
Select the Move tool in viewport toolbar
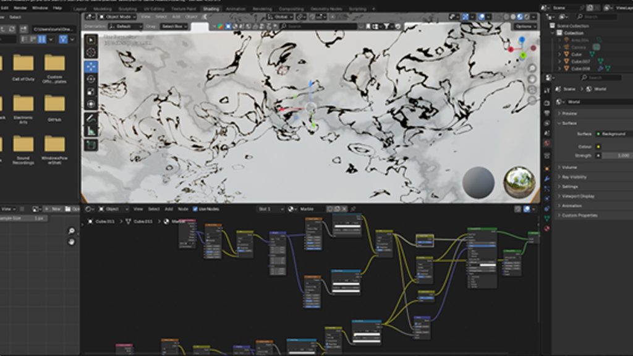[x=91, y=66]
